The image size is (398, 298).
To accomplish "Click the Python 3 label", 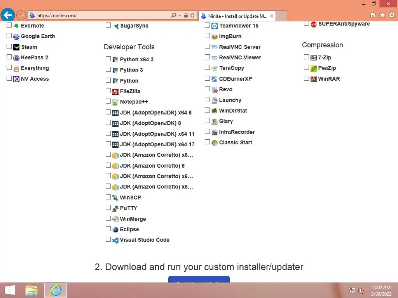I will [131, 70].
